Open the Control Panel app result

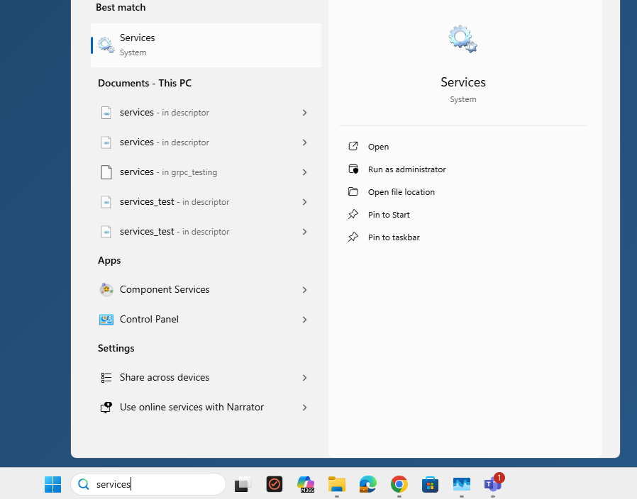(206, 320)
